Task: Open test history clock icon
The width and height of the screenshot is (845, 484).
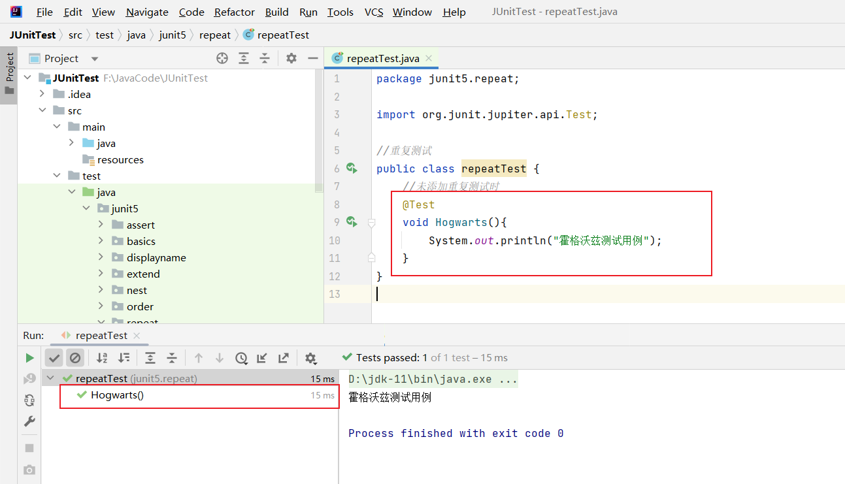Action: (241, 358)
